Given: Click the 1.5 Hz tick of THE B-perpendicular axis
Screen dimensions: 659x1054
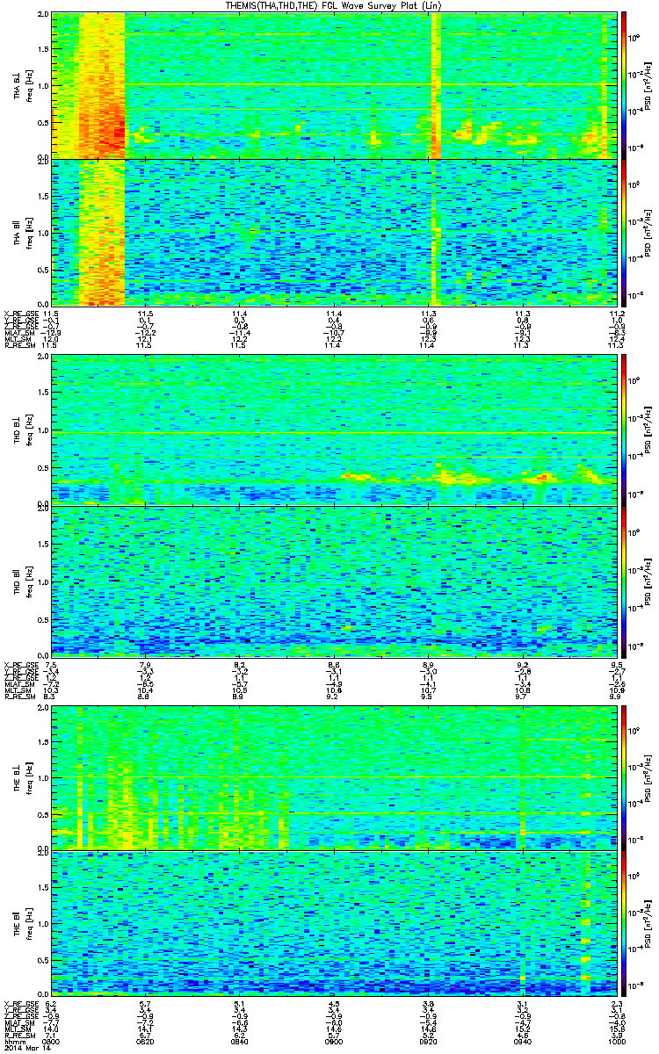Looking at the screenshot, I should click(x=43, y=741).
